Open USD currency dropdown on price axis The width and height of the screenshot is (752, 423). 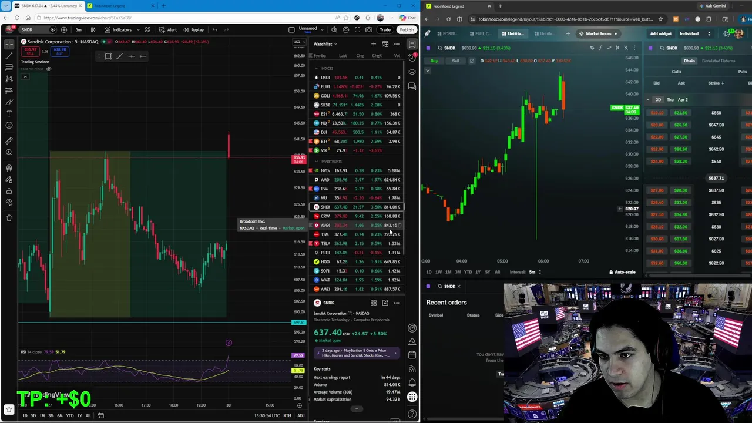click(299, 42)
